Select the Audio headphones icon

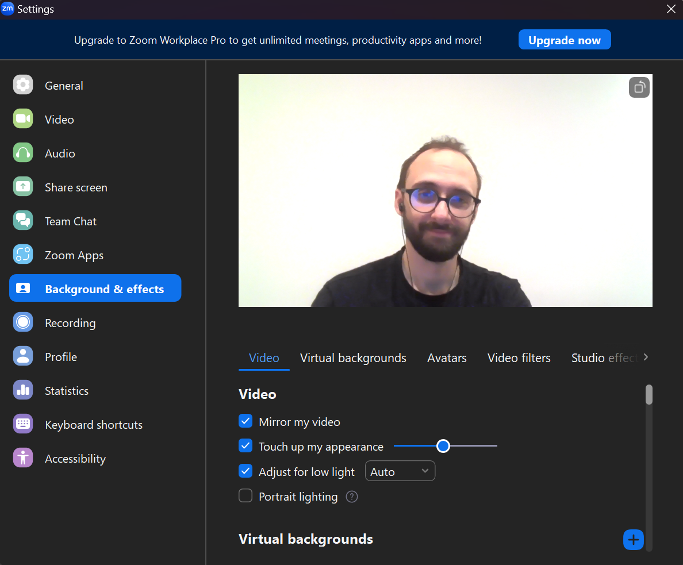click(23, 152)
